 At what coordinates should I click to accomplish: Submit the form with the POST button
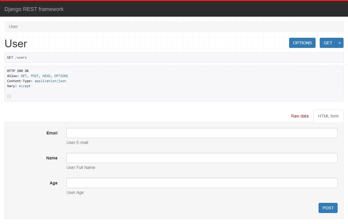click(x=328, y=208)
